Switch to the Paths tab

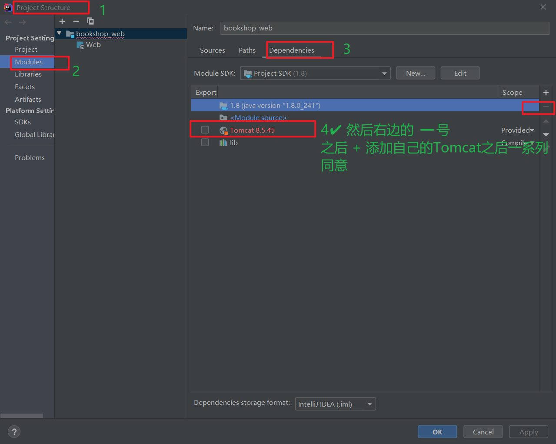(247, 50)
